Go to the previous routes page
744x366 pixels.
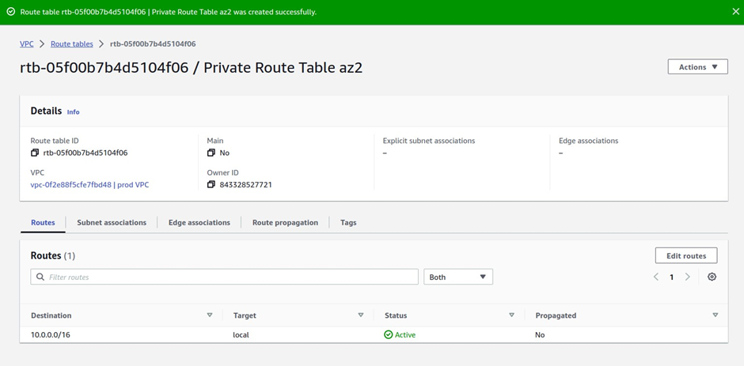[x=656, y=277]
